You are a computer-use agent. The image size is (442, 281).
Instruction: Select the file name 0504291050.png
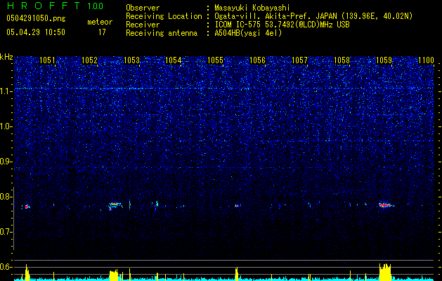[36, 18]
